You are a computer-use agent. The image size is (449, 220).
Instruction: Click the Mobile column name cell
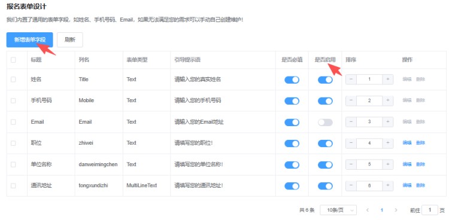pyautogui.click(x=86, y=100)
